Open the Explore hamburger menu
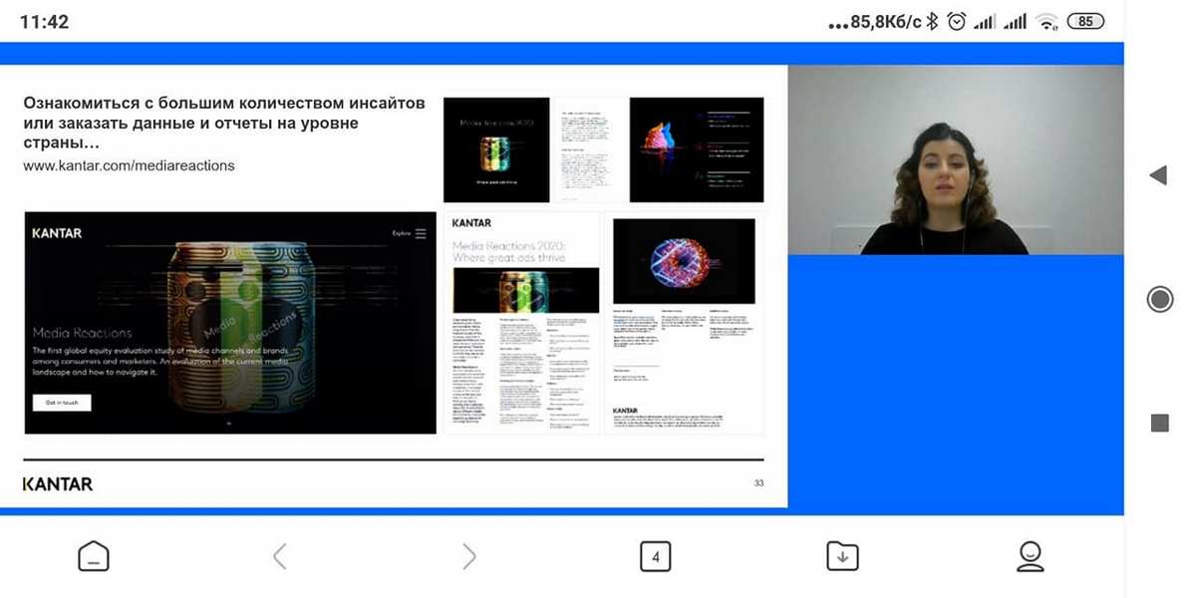Viewport: 1196px width, 598px height. (420, 233)
